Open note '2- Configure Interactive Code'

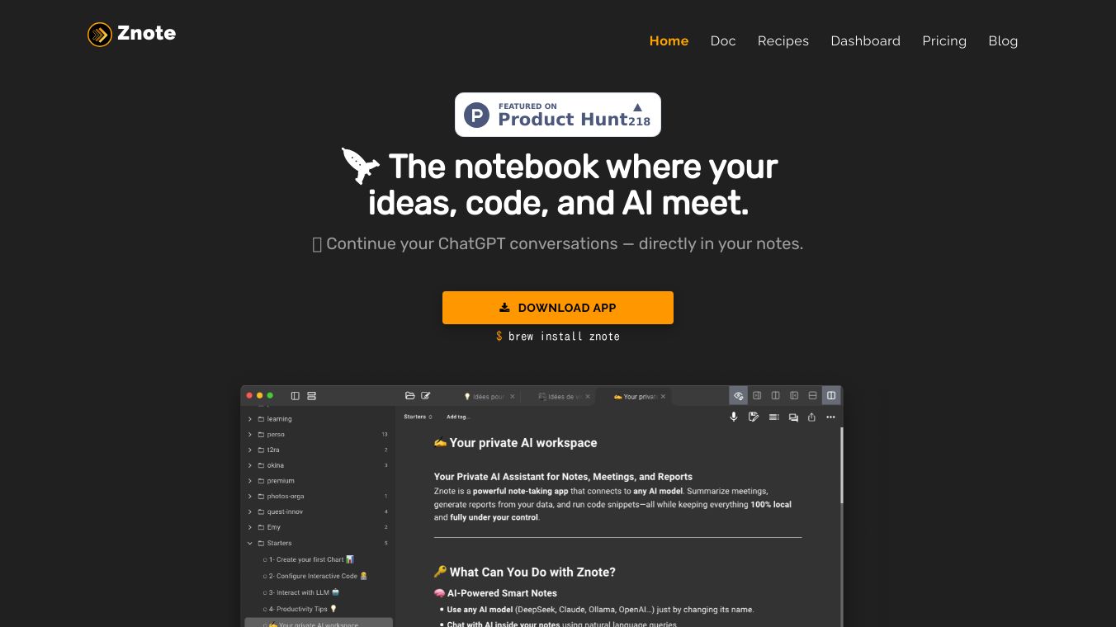click(x=315, y=576)
